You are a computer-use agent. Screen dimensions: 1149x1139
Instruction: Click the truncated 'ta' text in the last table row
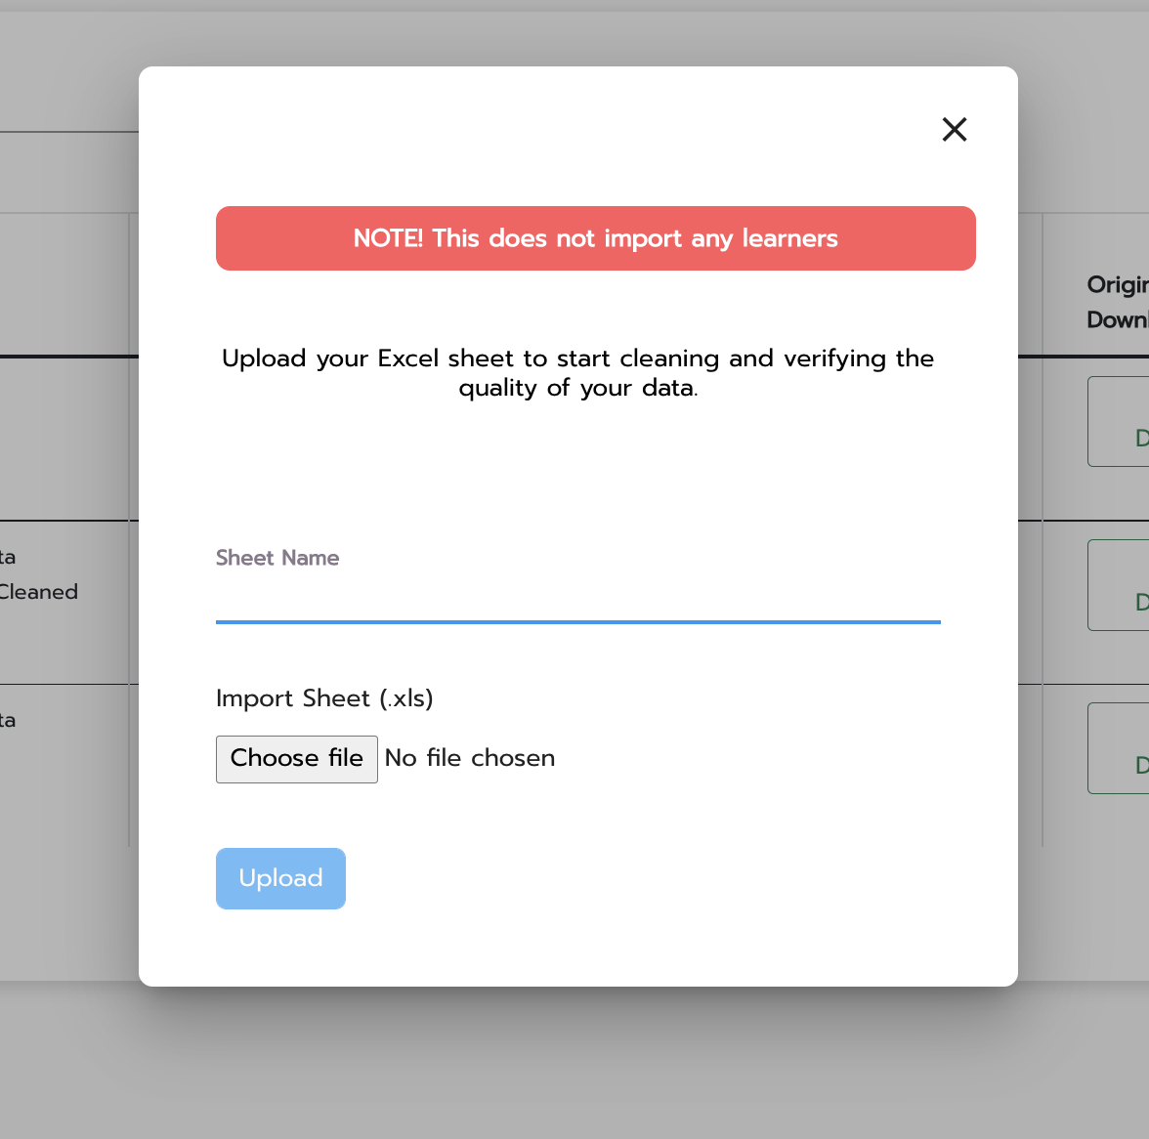point(8,721)
